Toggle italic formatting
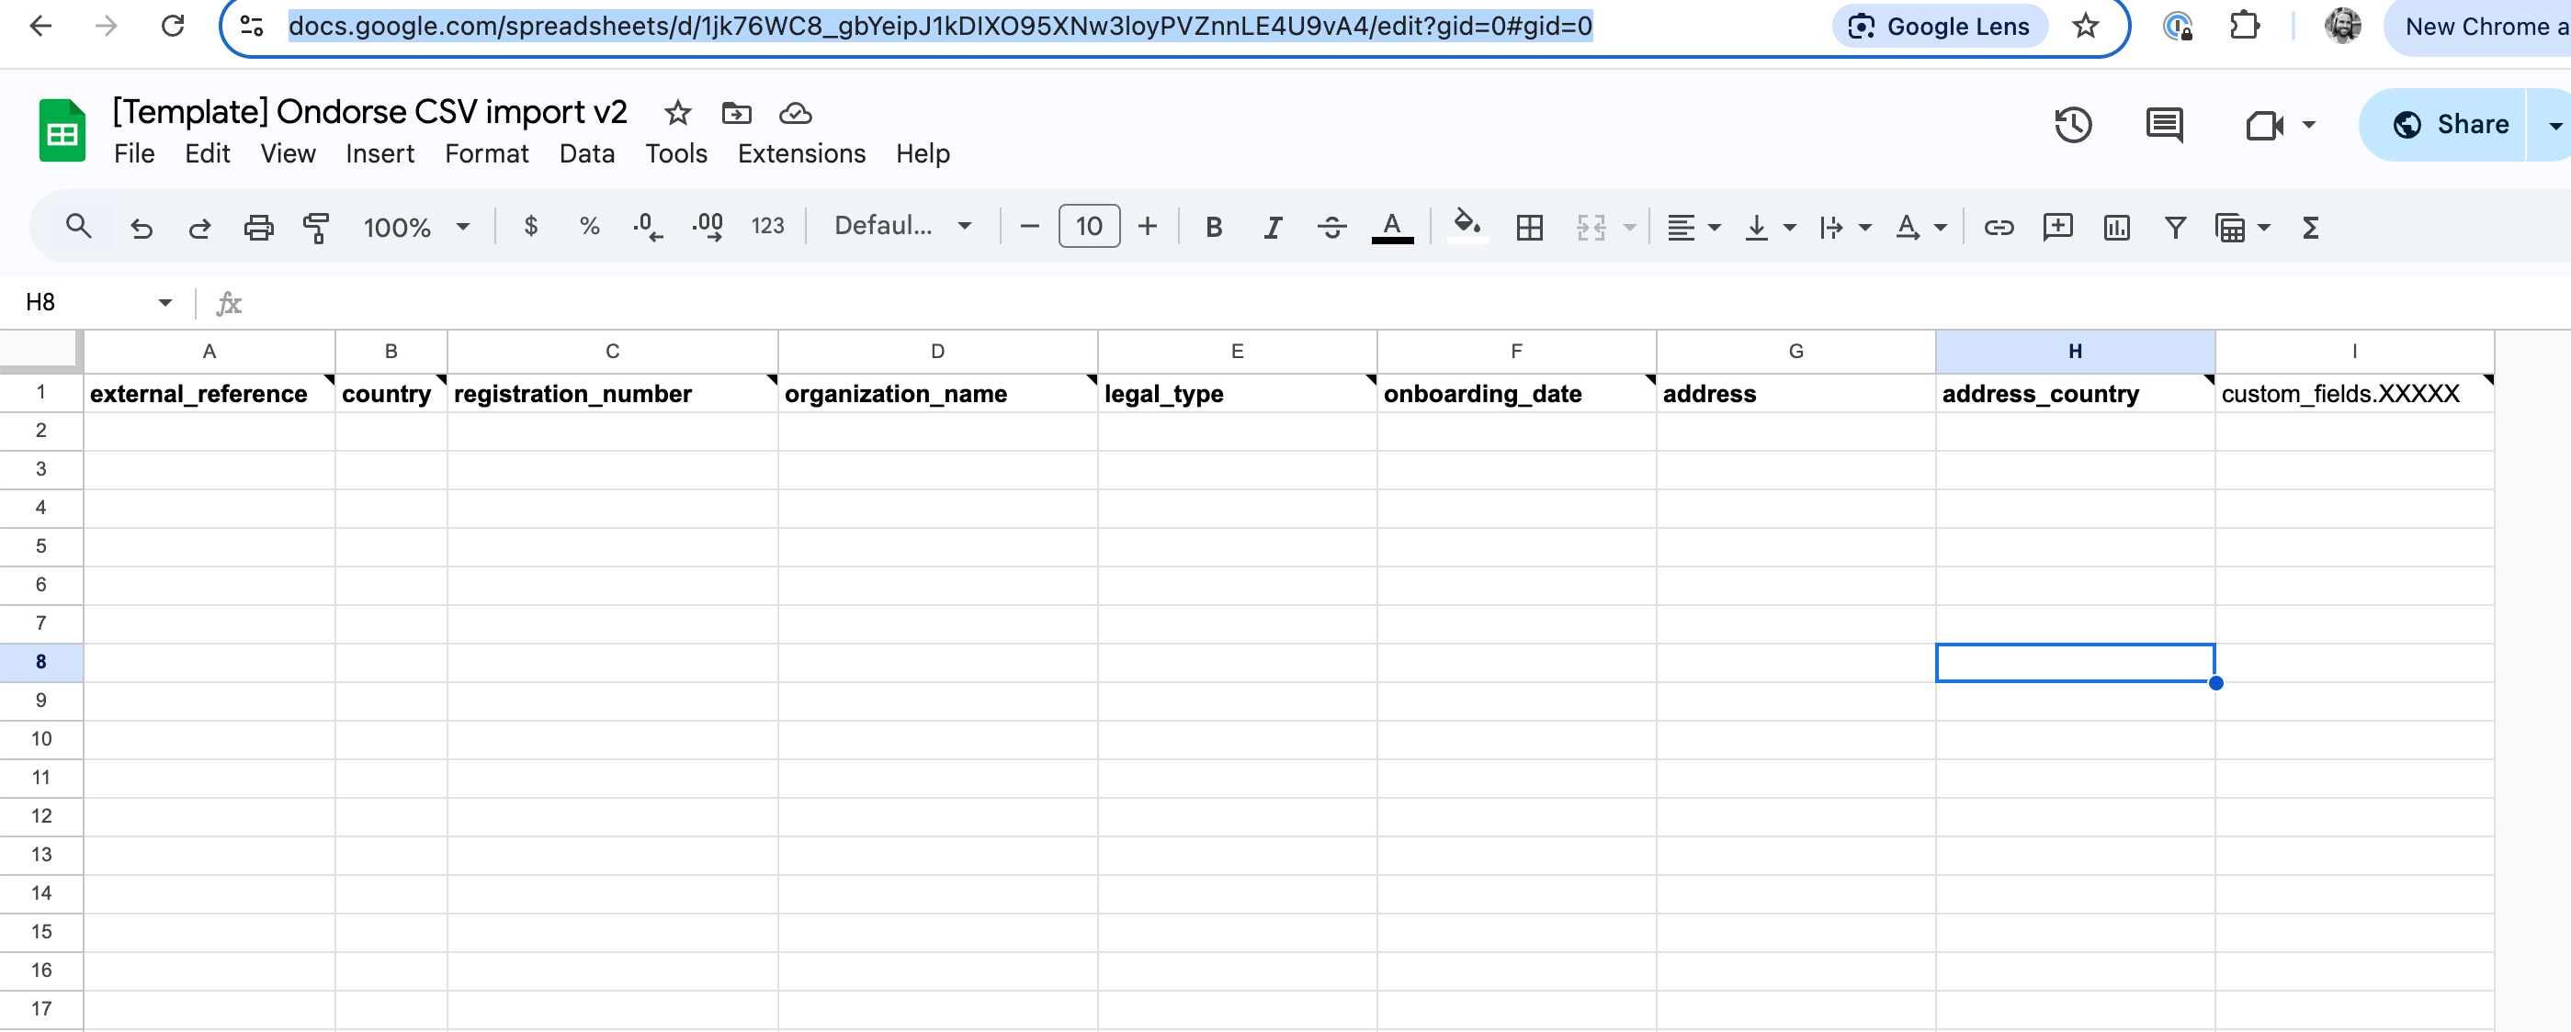2571x1032 pixels. 1272,228
